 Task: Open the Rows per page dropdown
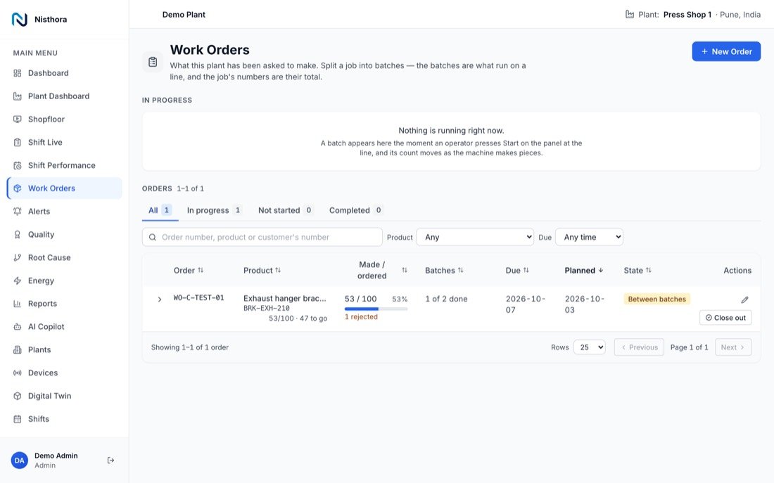[590, 347]
